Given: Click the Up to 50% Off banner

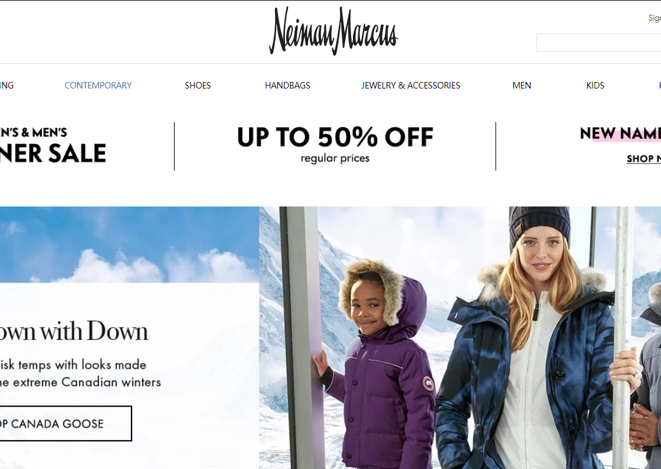Looking at the screenshot, I should [x=335, y=145].
